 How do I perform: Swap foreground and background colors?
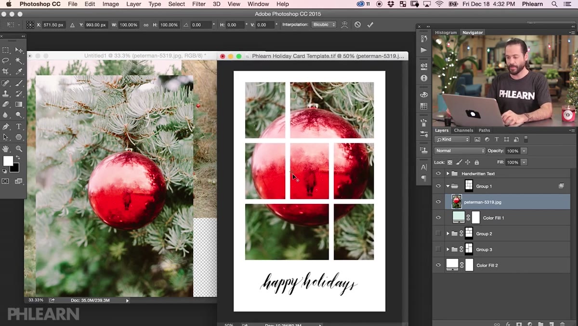[18, 158]
